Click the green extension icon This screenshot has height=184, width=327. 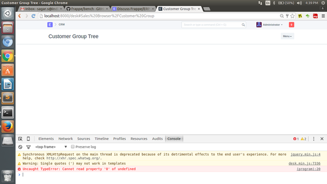[x=308, y=16]
